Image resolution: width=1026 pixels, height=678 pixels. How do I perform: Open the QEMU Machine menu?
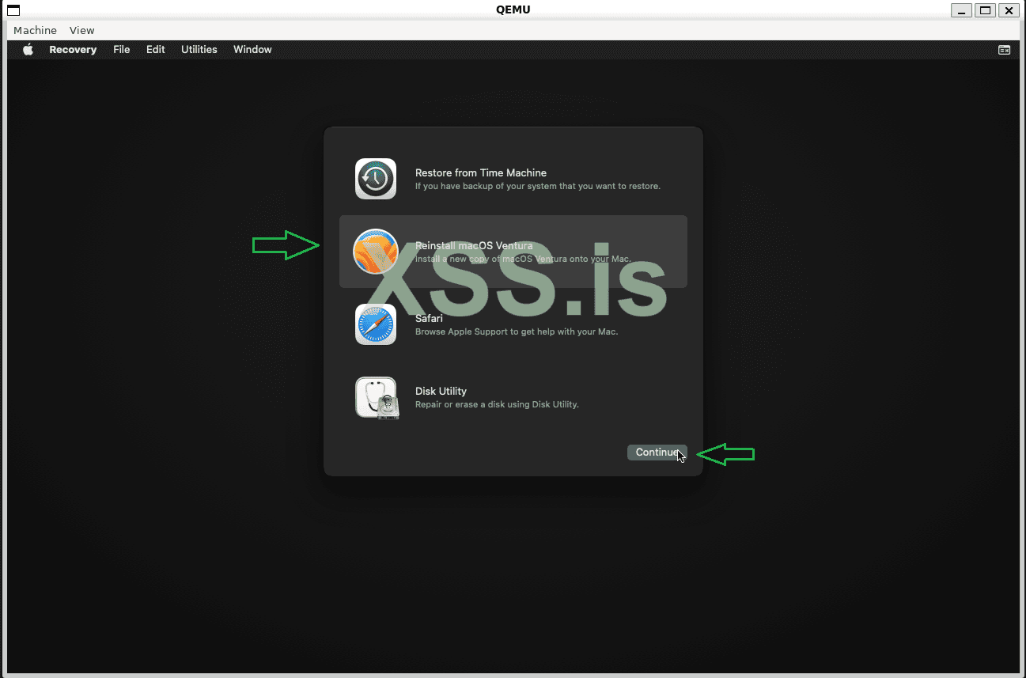[x=35, y=30]
